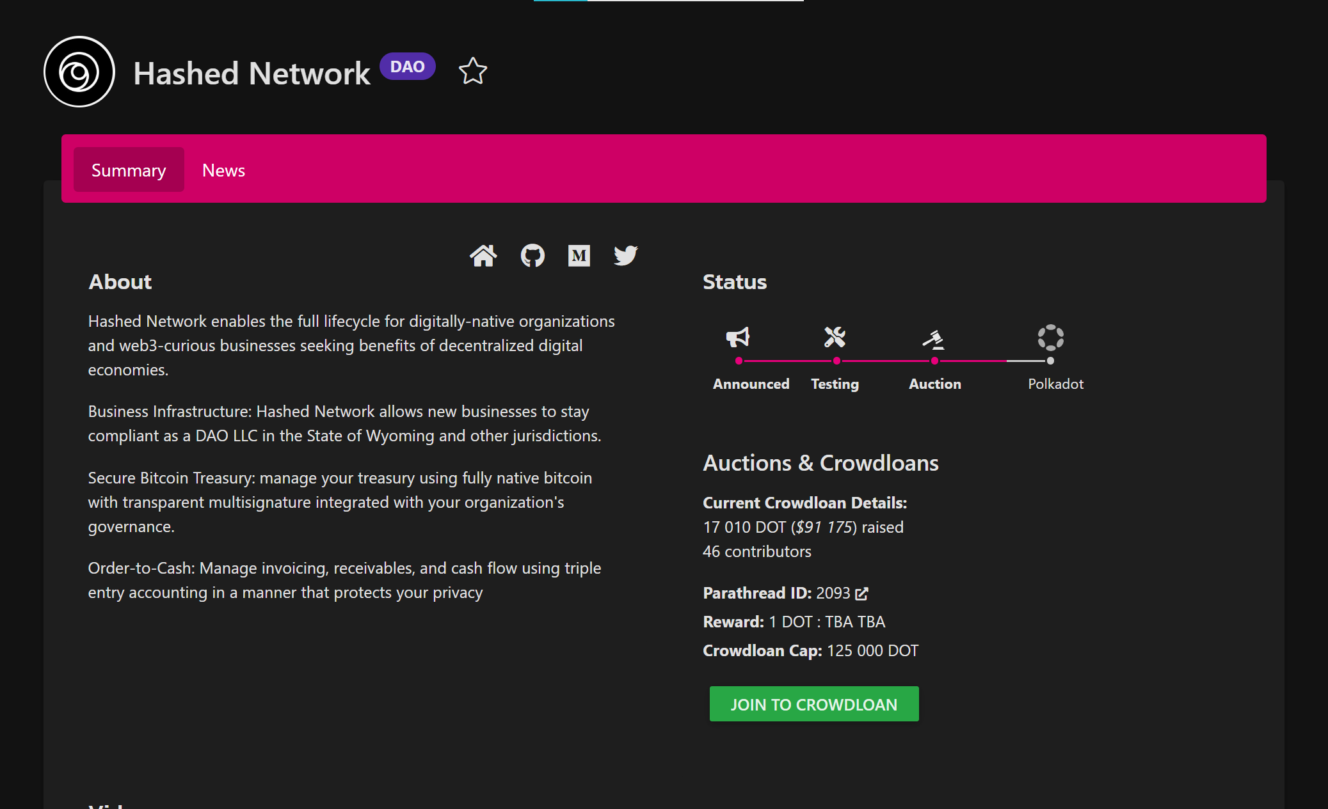Click '17 010 DOT ($91 175) raised' text
The image size is (1328, 809).
(803, 528)
